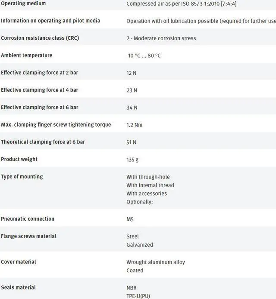This screenshot has height=299, width=276.
Task: Select the "135 g" product weight value
Action: pos(132,159)
